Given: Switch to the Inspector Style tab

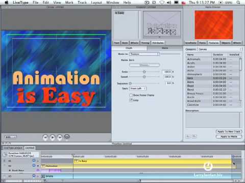Looking at the screenshot, I should [125, 43].
